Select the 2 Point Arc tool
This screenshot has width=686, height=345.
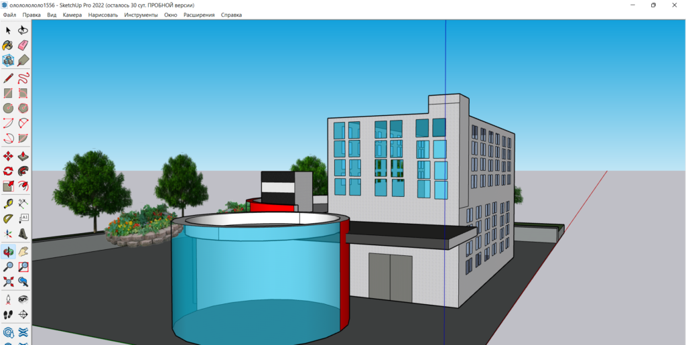coord(23,123)
